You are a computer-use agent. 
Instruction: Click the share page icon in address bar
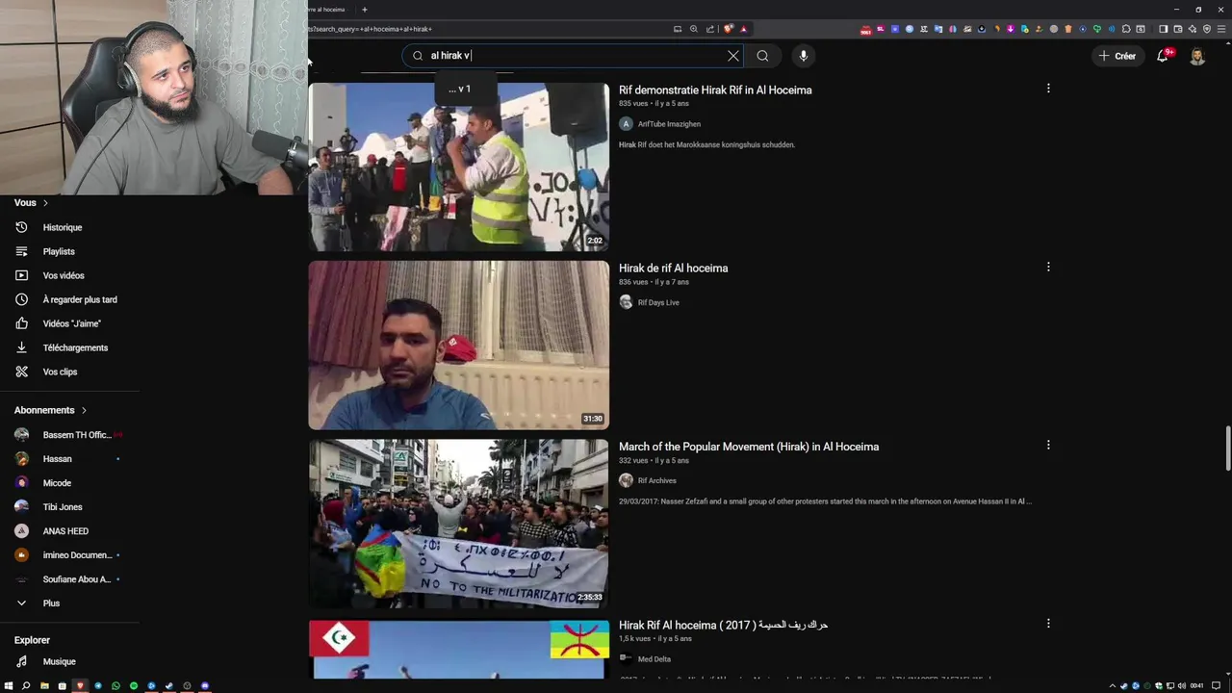pos(709,29)
